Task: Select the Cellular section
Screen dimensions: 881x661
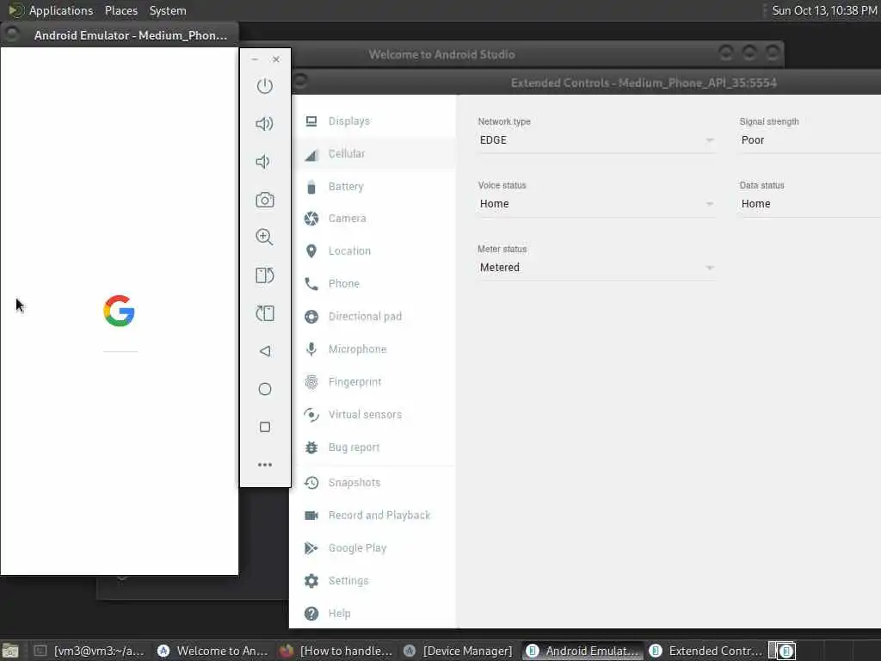Action: point(373,153)
